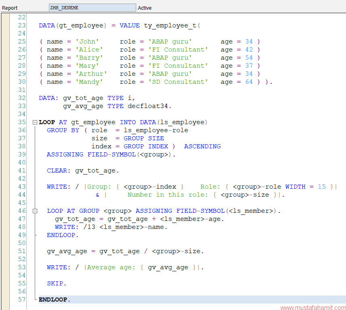Click 'GROUP BY' keyword on line 36
The image size is (346, 310).
(63, 131)
